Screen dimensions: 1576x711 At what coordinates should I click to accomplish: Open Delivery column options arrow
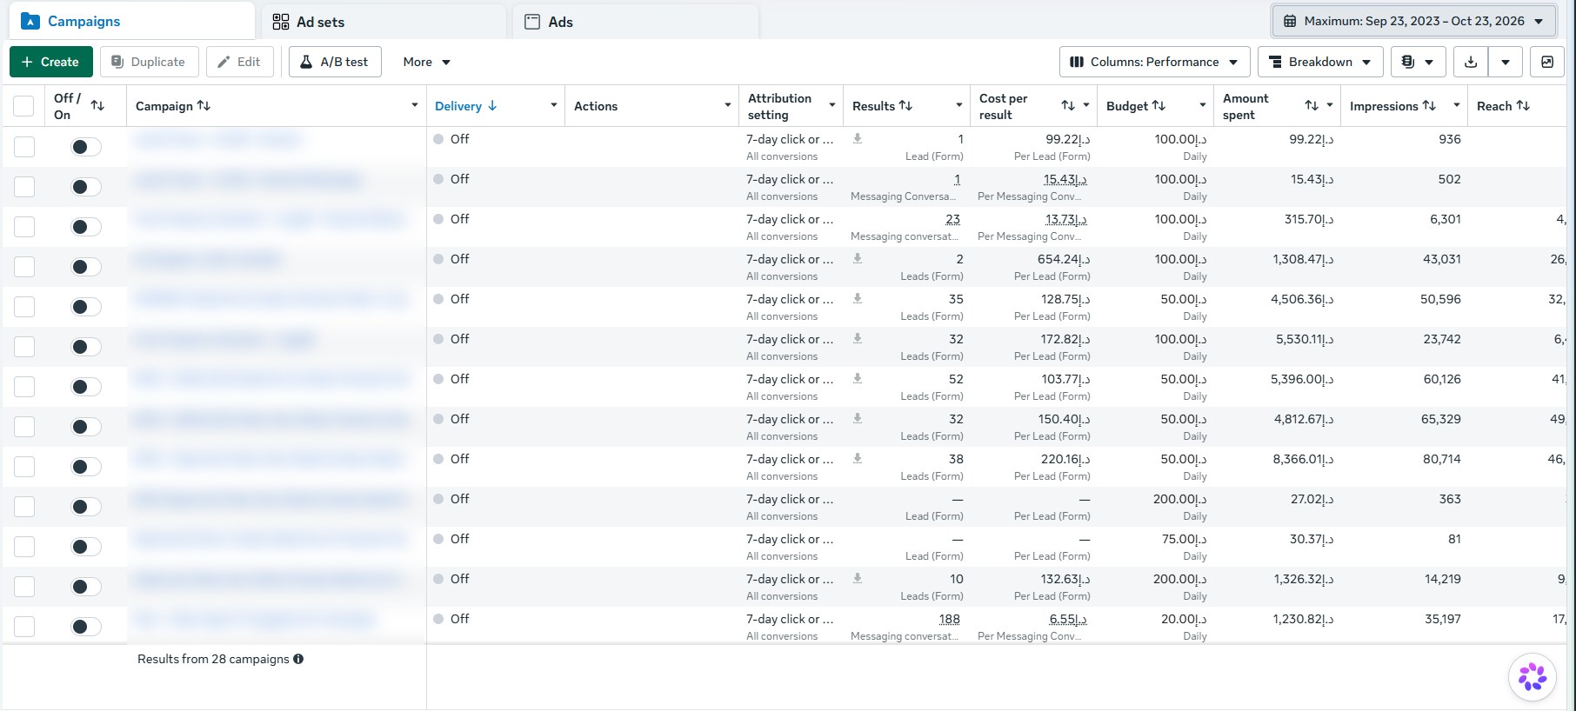(x=553, y=105)
